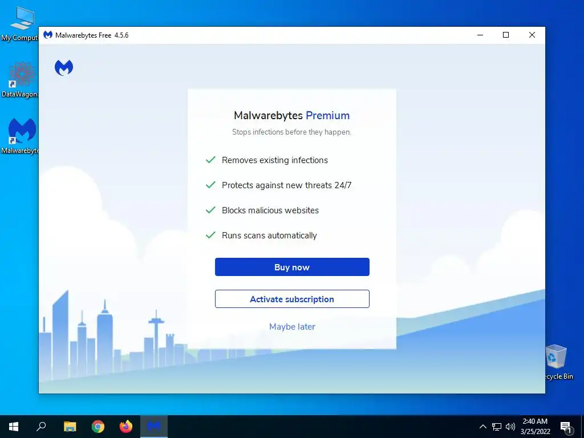584x438 pixels.
Task: Open network status tray icon
Action: (x=497, y=427)
